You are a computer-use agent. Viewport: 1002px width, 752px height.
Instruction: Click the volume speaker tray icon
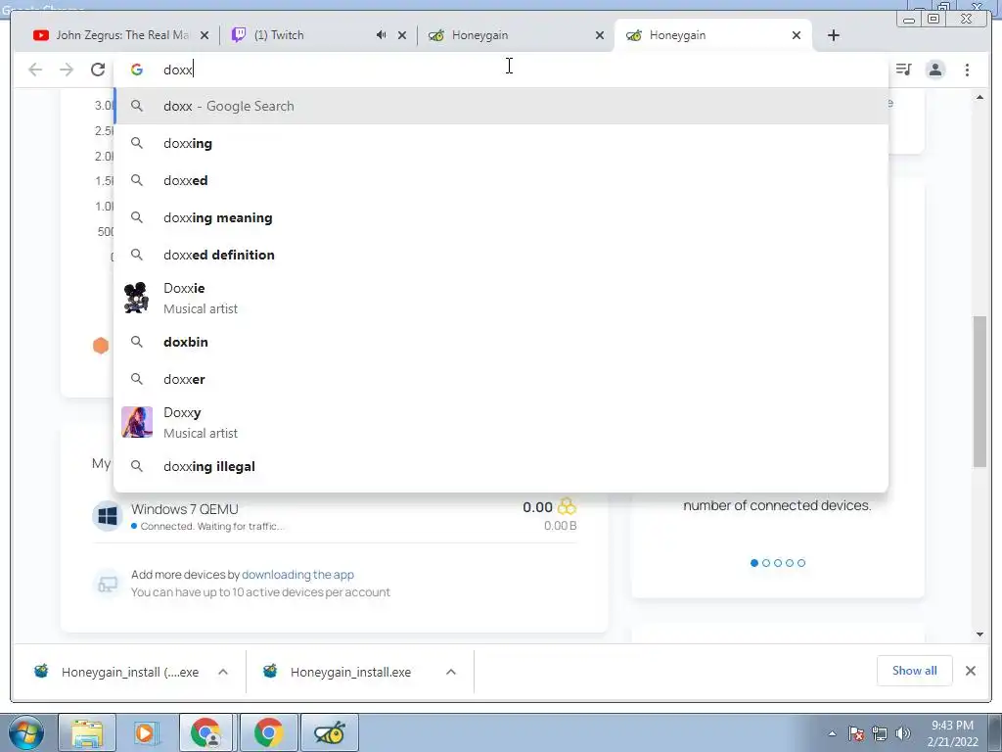click(x=902, y=733)
